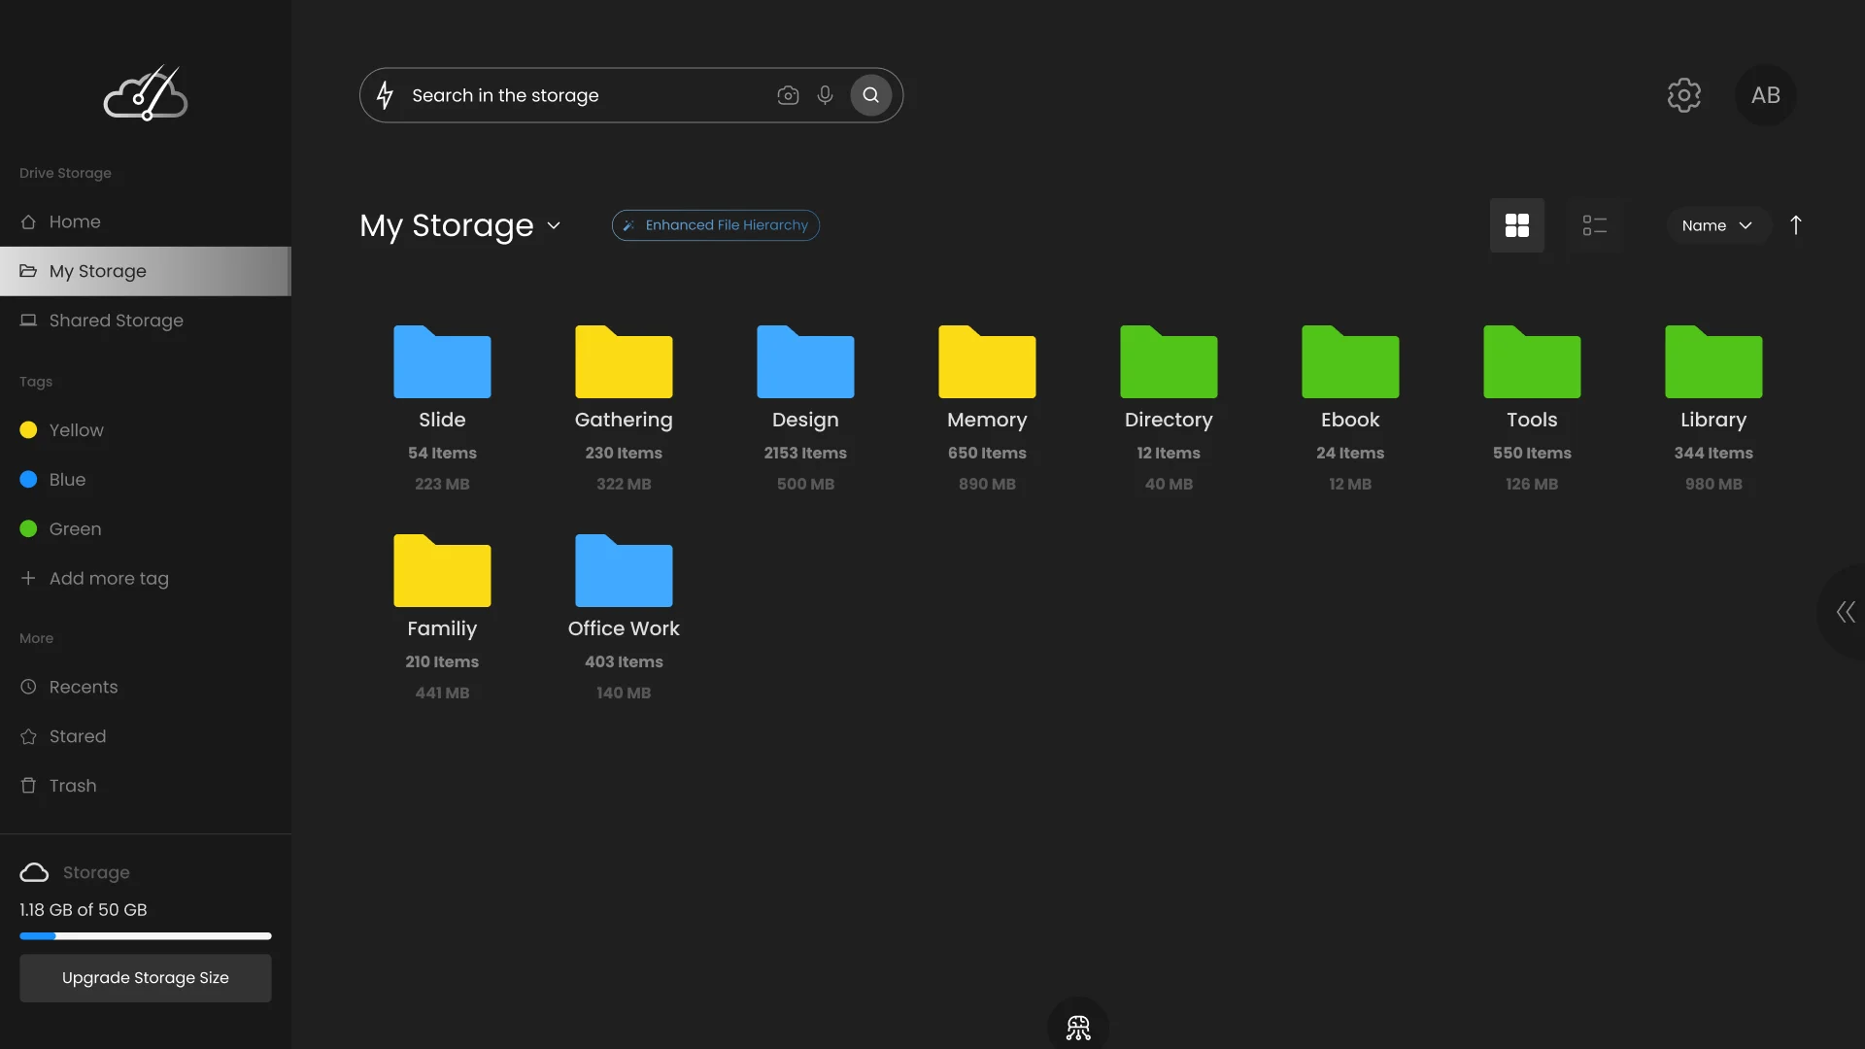1865x1049 pixels.
Task: Open Recents in sidebar
Action: tap(146, 687)
